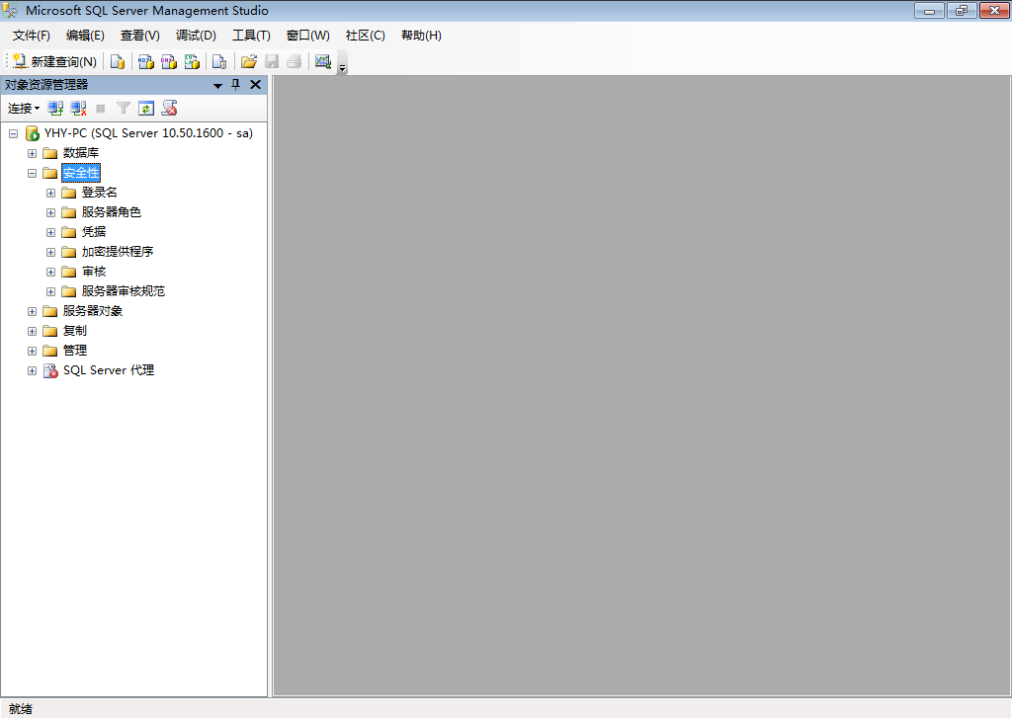The height and width of the screenshot is (719, 1012).
Task: Click the SQL Server Compact query icon
Action: pos(219,61)
